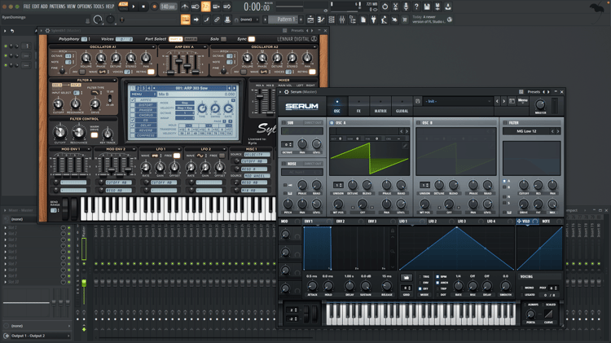Enable the NOISE oscillator toggle in Serum
The height and width of the screenshot is (343, 611).
point(284,164)
